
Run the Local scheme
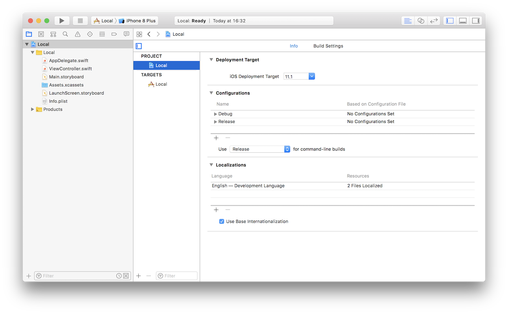(x=62, y=20)
